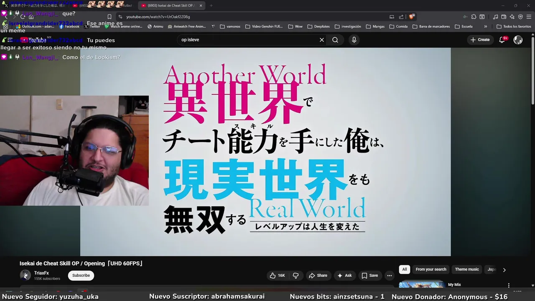The width and height of the screenshot is (535, 301).
Task: Close the Isekai de Cheat Skill OP tab
Action: (201, 5)
